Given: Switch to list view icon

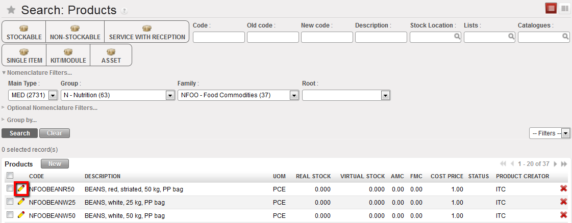Looking at the screenshot, I should tap(551, 8).
